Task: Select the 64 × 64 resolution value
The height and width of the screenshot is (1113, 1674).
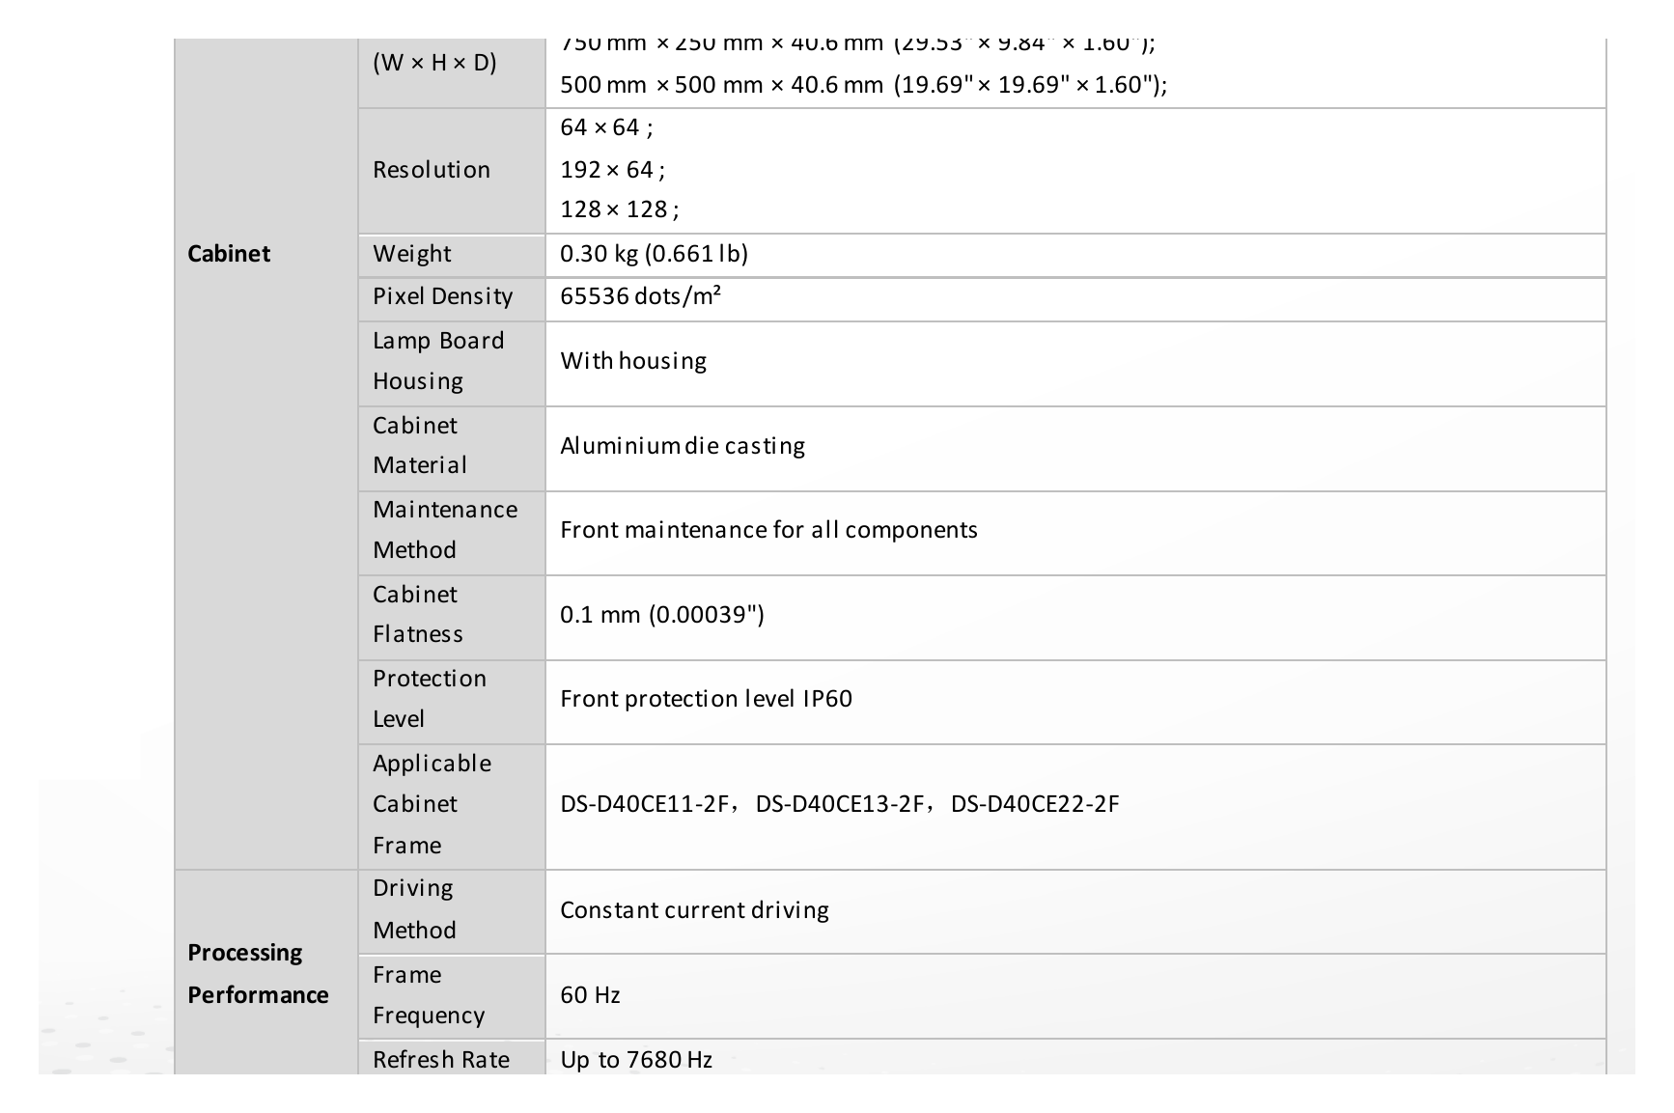Action: click(x=606, y=127)
